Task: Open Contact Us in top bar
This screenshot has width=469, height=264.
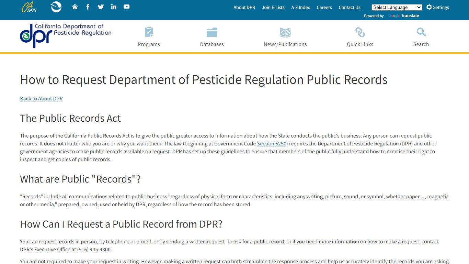Action: pos(350,7)
